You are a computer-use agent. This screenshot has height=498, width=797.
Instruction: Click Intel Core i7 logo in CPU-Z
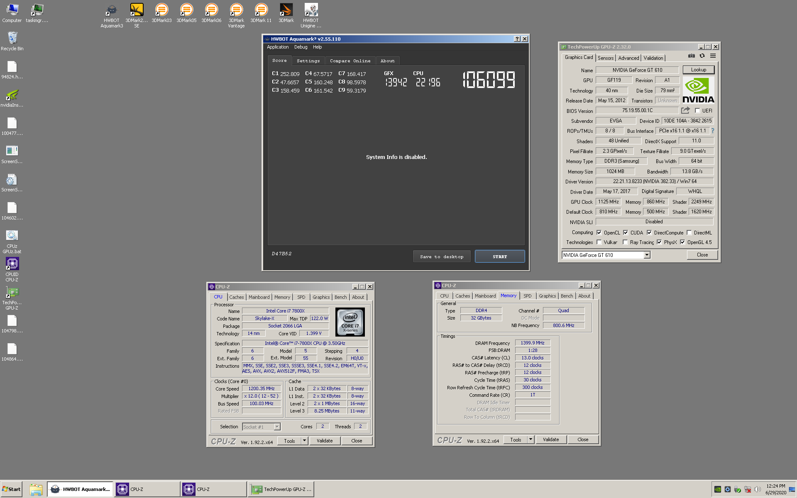click(350, 322)
